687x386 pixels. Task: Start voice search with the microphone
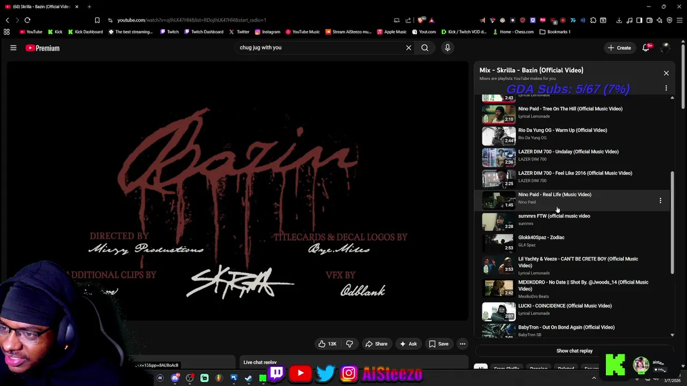(x=447, y=48)
